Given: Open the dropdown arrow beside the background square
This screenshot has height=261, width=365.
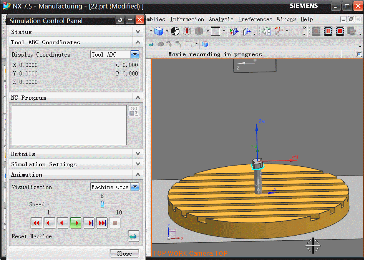Looking at the screenshot, I should (224, 31).
